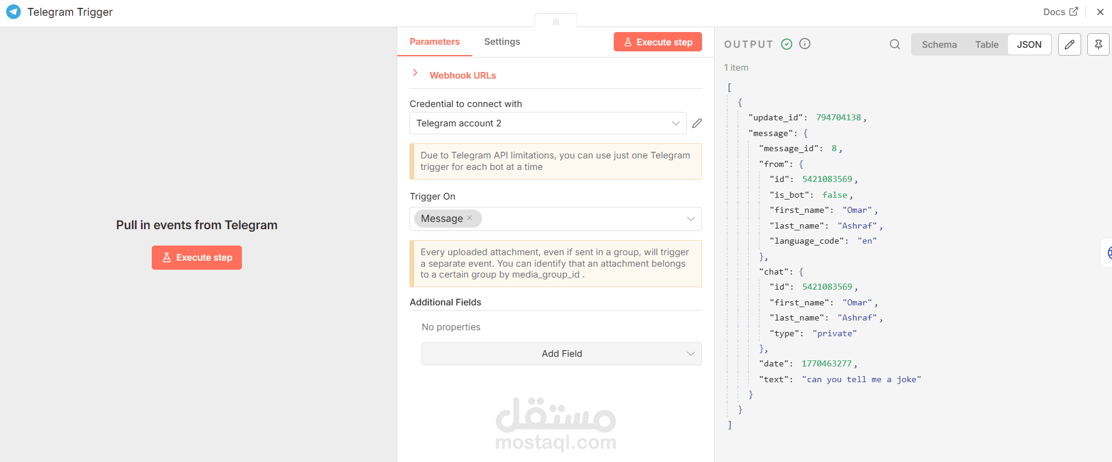Open the Docs external link

[x=1061, y=11]
